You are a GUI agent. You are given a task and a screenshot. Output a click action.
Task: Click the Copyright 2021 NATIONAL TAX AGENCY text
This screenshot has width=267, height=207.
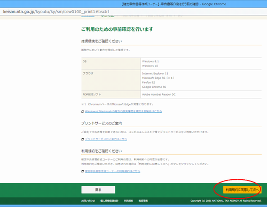pyautogui.click(x=226, y=201)
